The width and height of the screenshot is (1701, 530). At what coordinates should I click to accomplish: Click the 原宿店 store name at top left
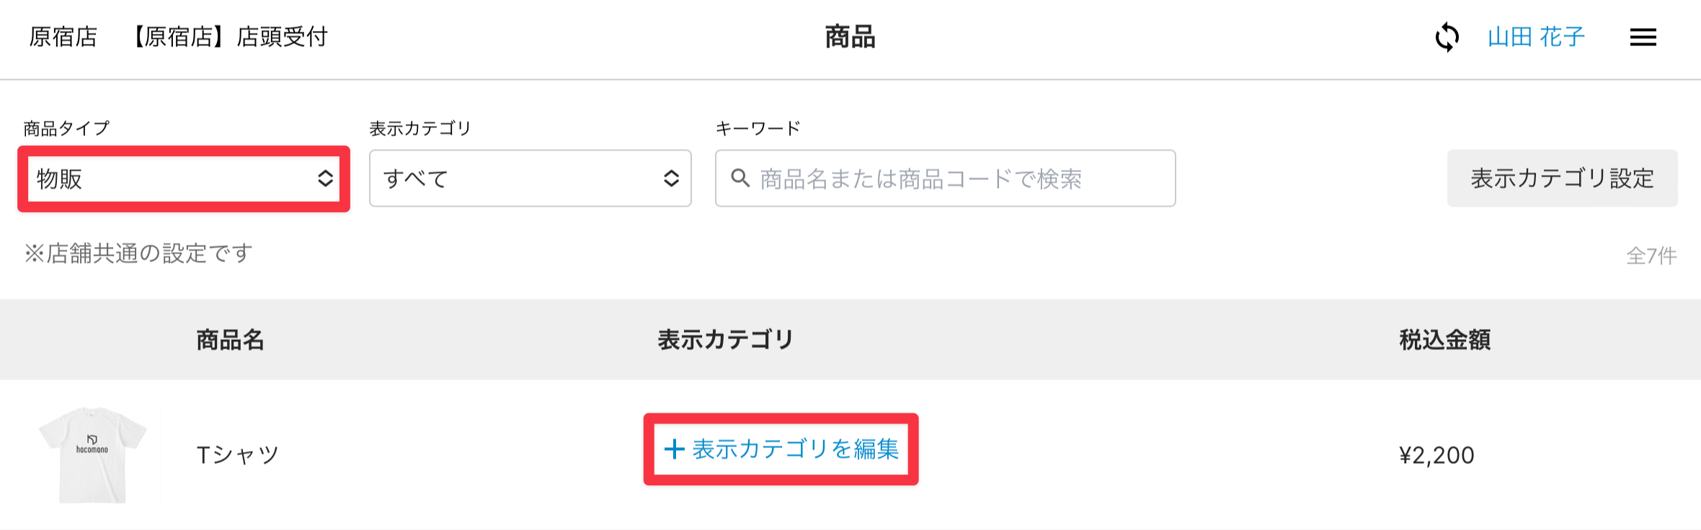(x=63, y=37)
